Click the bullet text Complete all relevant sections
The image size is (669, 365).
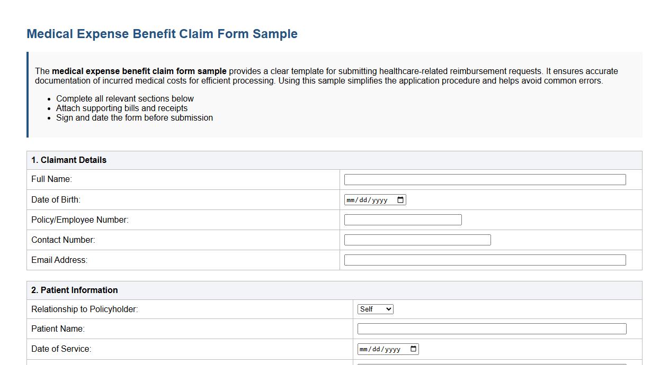[x=125, y=98]
